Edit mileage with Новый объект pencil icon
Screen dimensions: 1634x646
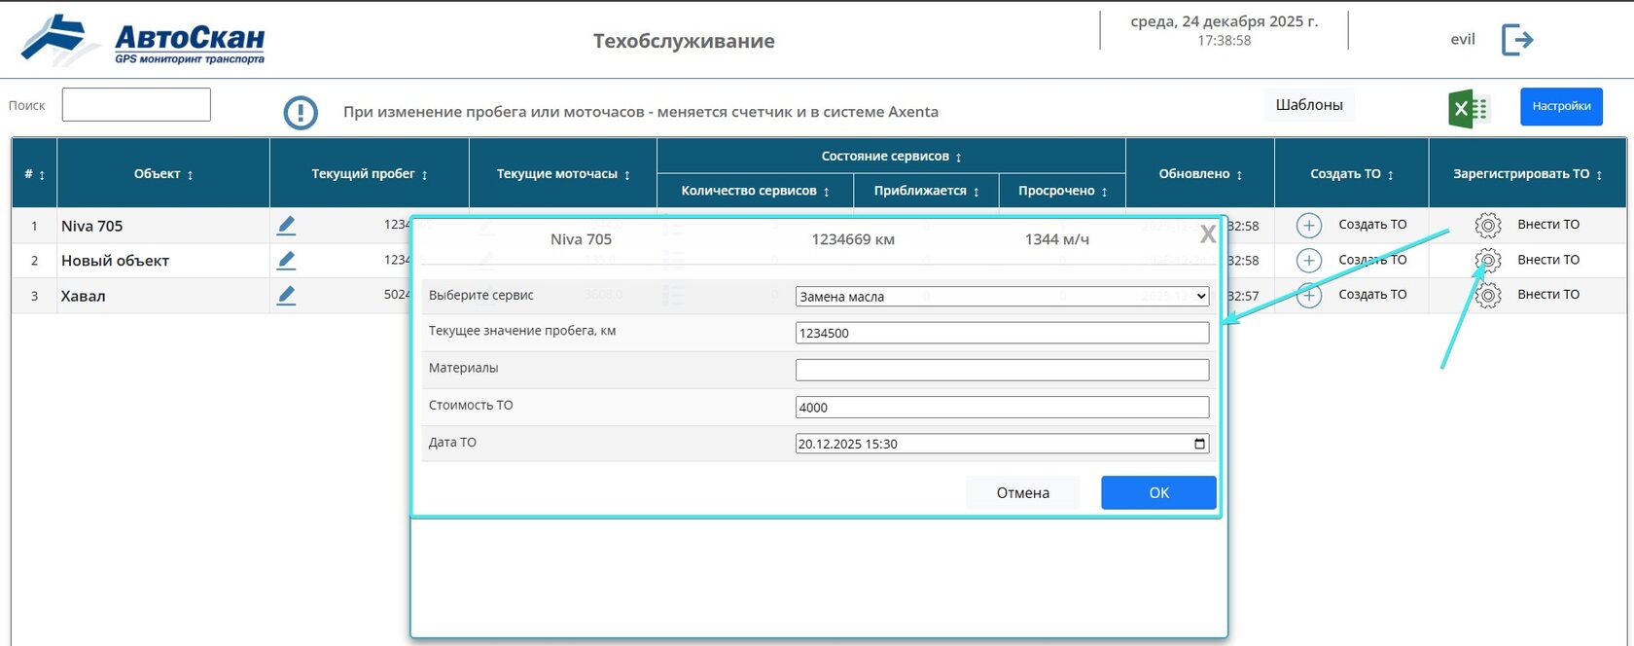click(286, 261)
